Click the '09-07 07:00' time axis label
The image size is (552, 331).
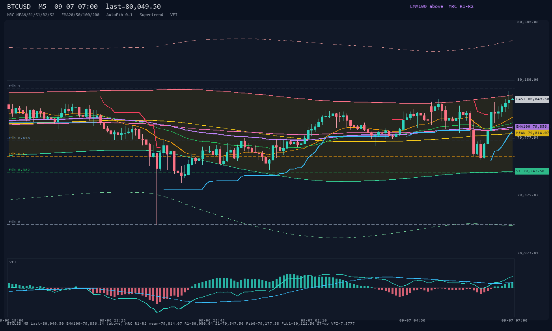[514, 320]
